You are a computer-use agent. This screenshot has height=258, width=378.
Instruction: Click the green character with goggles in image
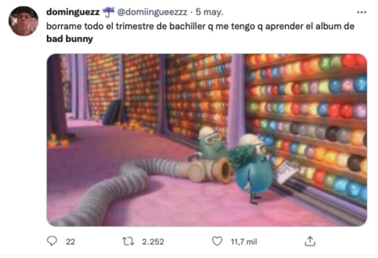tap(210, 143)
